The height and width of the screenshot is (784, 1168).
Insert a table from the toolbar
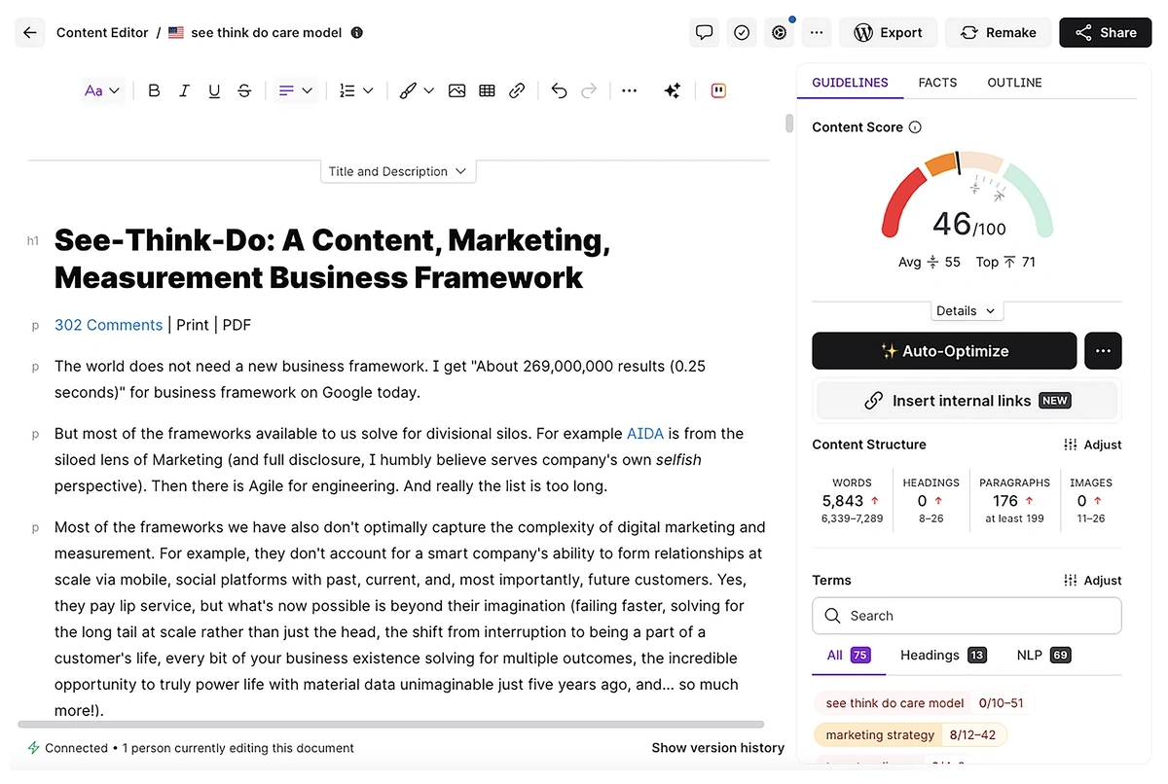[x=487, y=90]
